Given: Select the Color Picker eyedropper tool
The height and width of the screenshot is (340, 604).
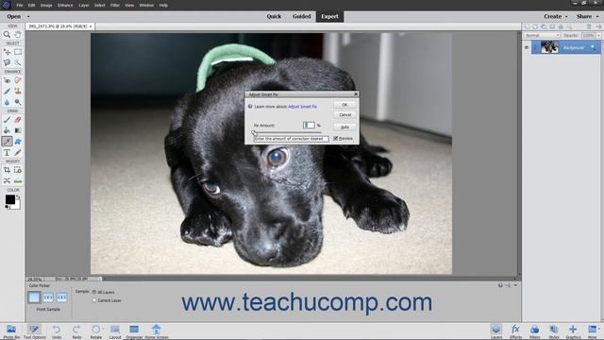Looking at the screenshot, I should 7,141.
